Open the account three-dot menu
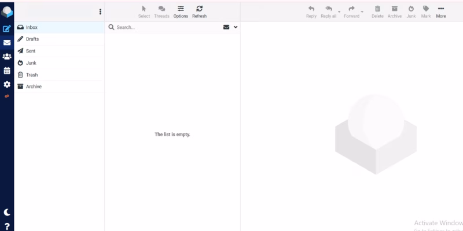The width and height of the screenshot is (463, 231). click(x=100, y=12)
